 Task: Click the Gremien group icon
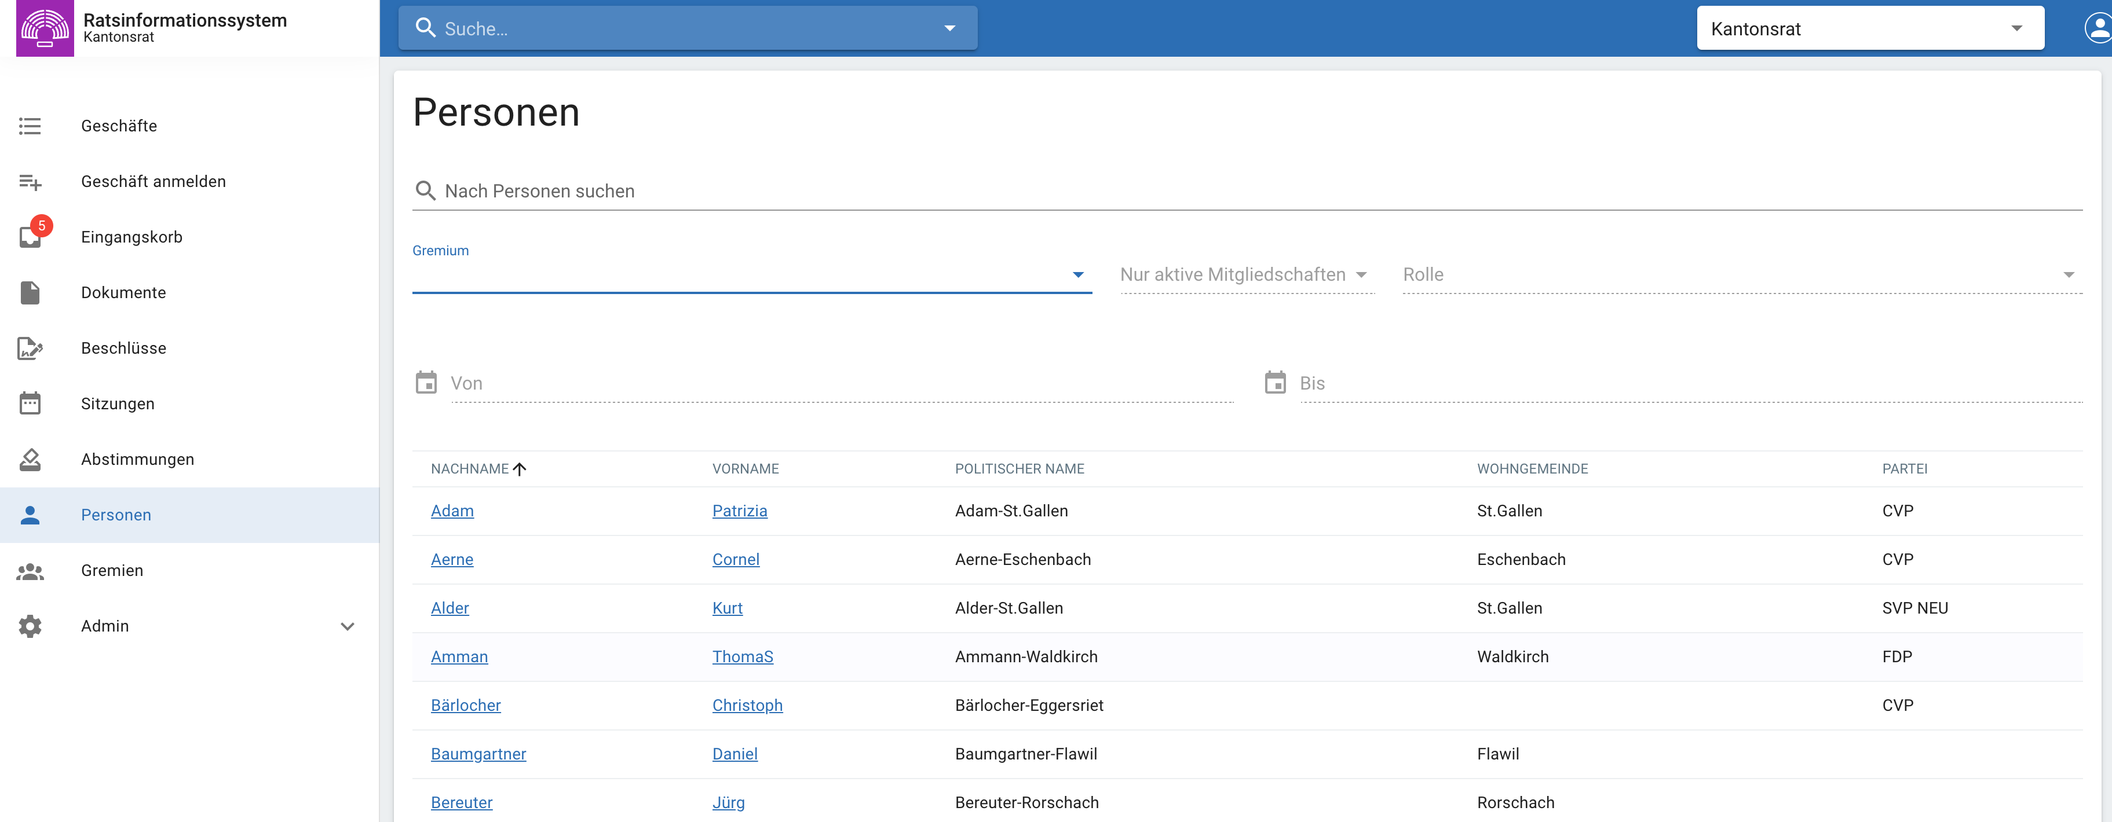(30, 571)
